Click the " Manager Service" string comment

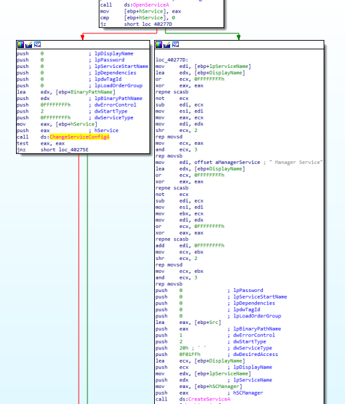point(296,162)
